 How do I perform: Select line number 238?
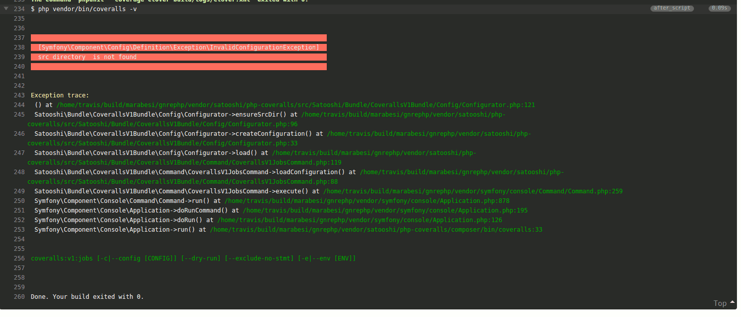pos(20,47)
